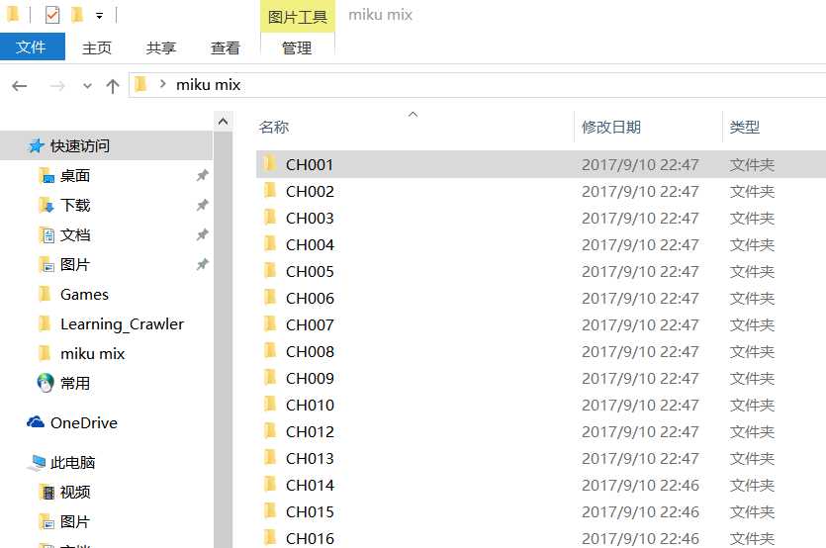This screenshot has height=548, width=826.
Task: Click the folder icon in the address bar
Action: [x=140, y=84]
